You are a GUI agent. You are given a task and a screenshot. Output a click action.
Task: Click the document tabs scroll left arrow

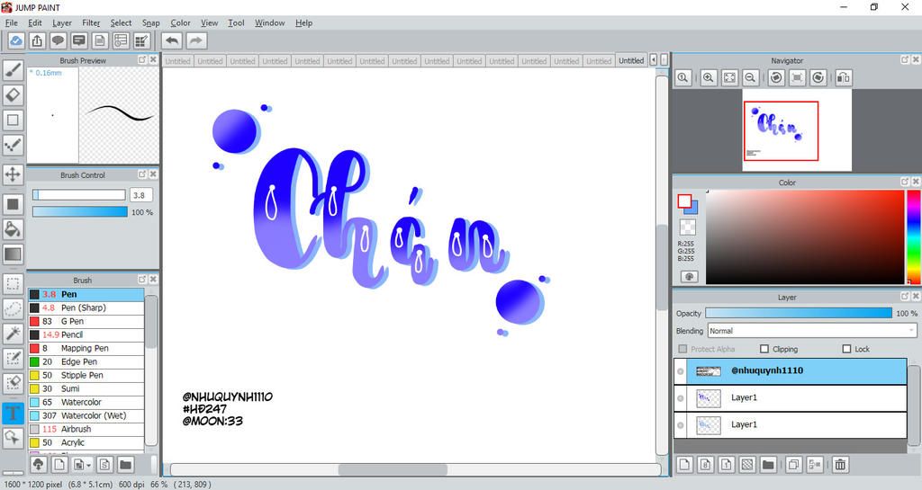click(654, 60)
